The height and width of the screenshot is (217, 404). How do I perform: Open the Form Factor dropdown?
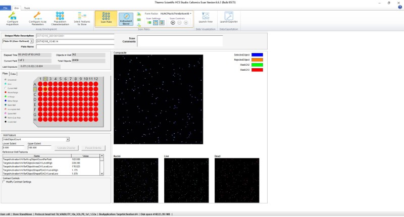pos(176,13)
